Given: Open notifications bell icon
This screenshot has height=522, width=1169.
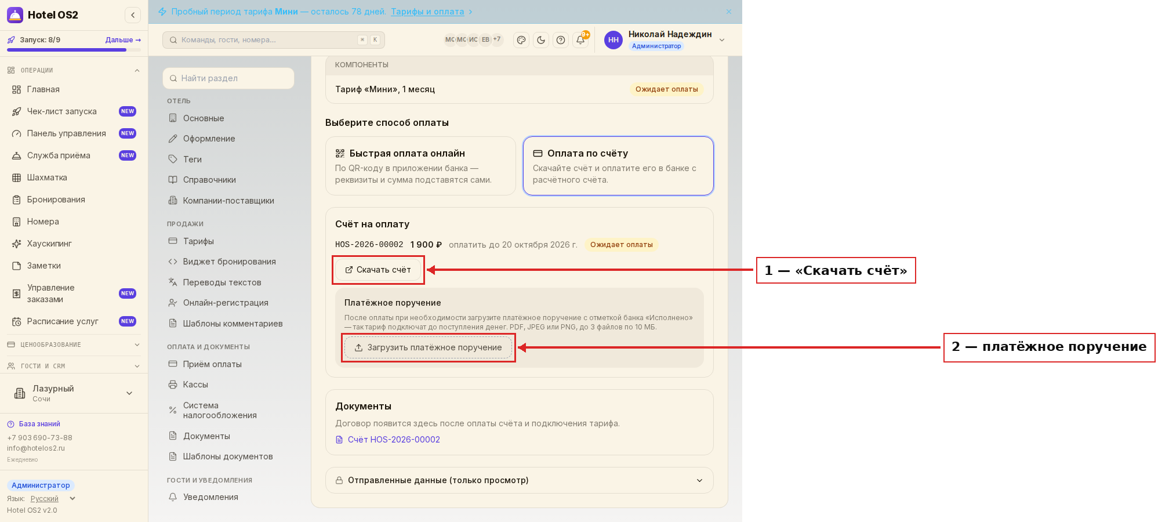Looking at the screenshot, I should [580, 40].
